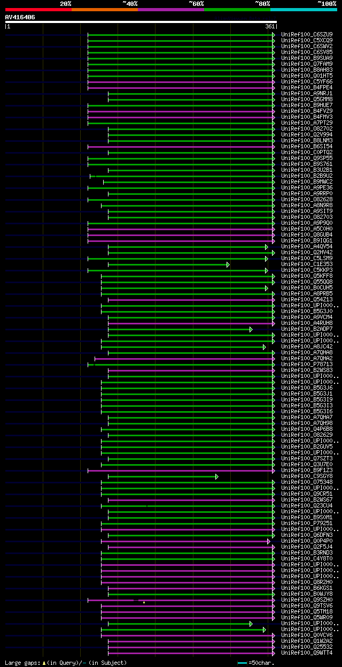
Task: Open hit UniRef100_B2WS83
Action: point(307,370)
